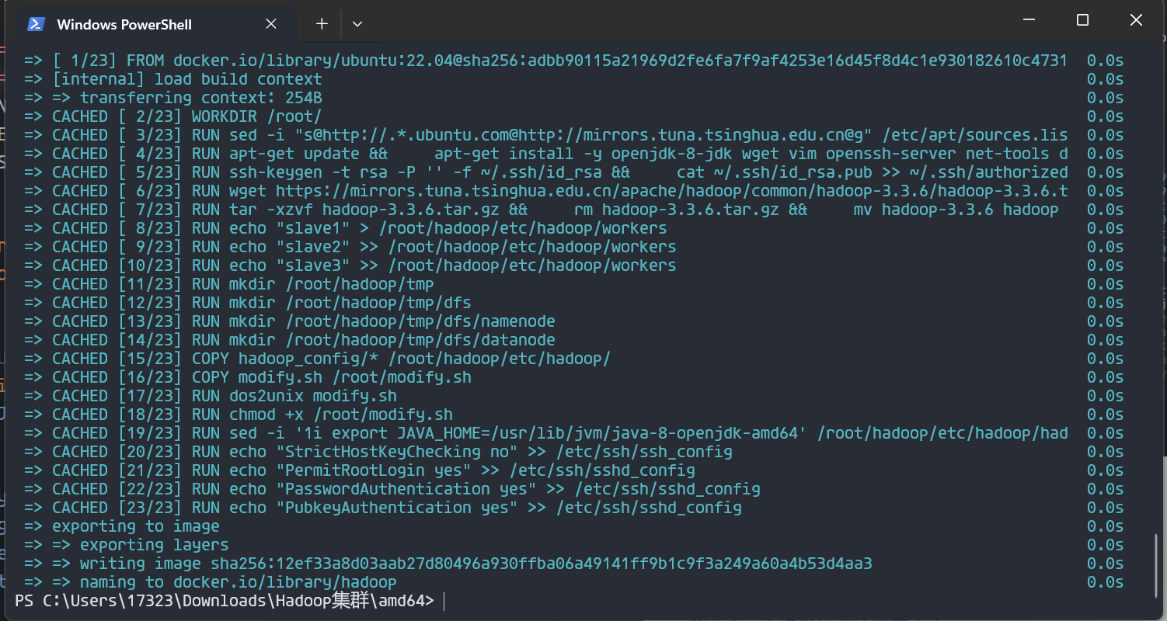The width and height of the screenshot is (1167, 621).
Task: Click the PowerShell icon on the tab
Action: [x=36, y=24]
